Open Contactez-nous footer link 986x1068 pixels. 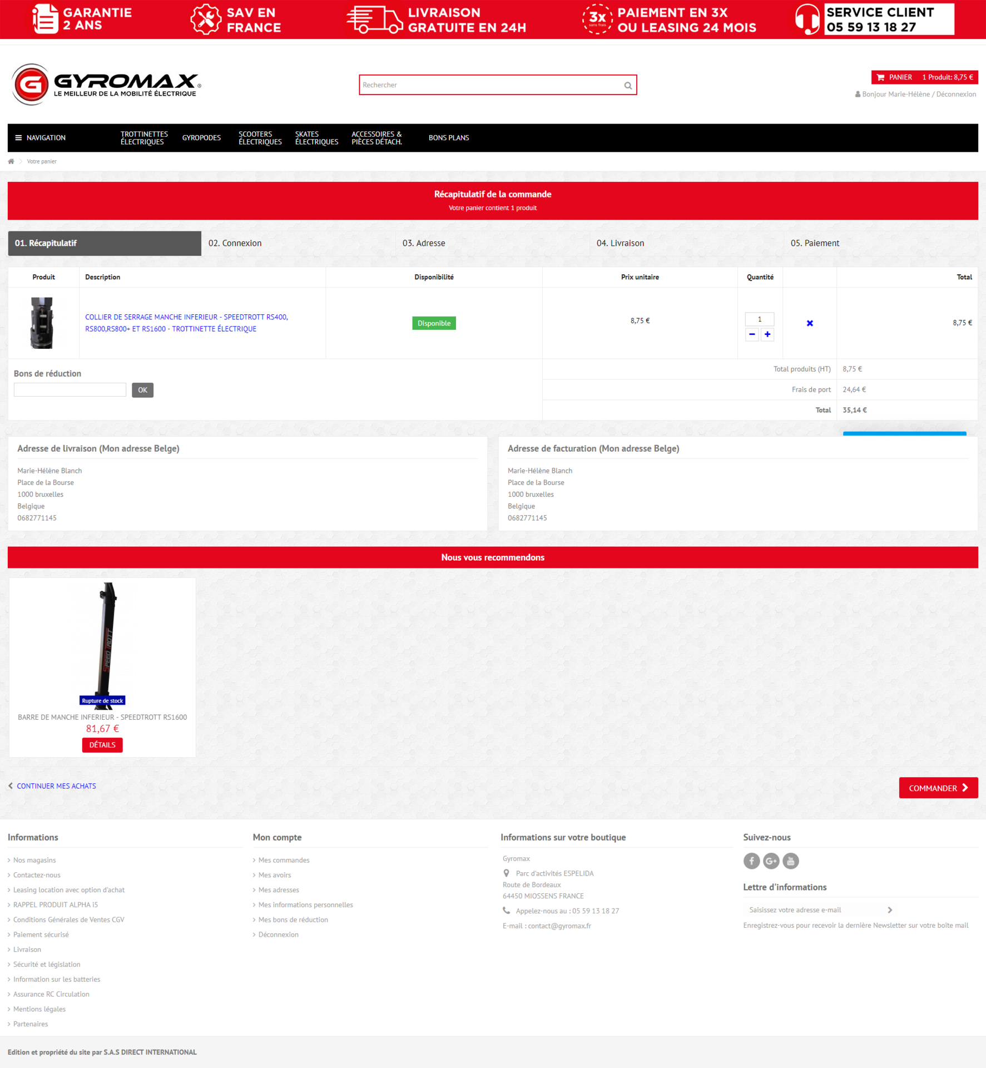tap(37, 875)
